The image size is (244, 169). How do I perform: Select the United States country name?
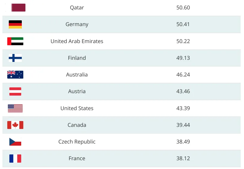point(77,108)
